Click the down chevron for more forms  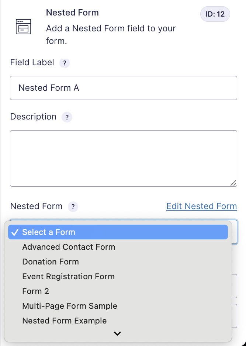coord(117,333)
